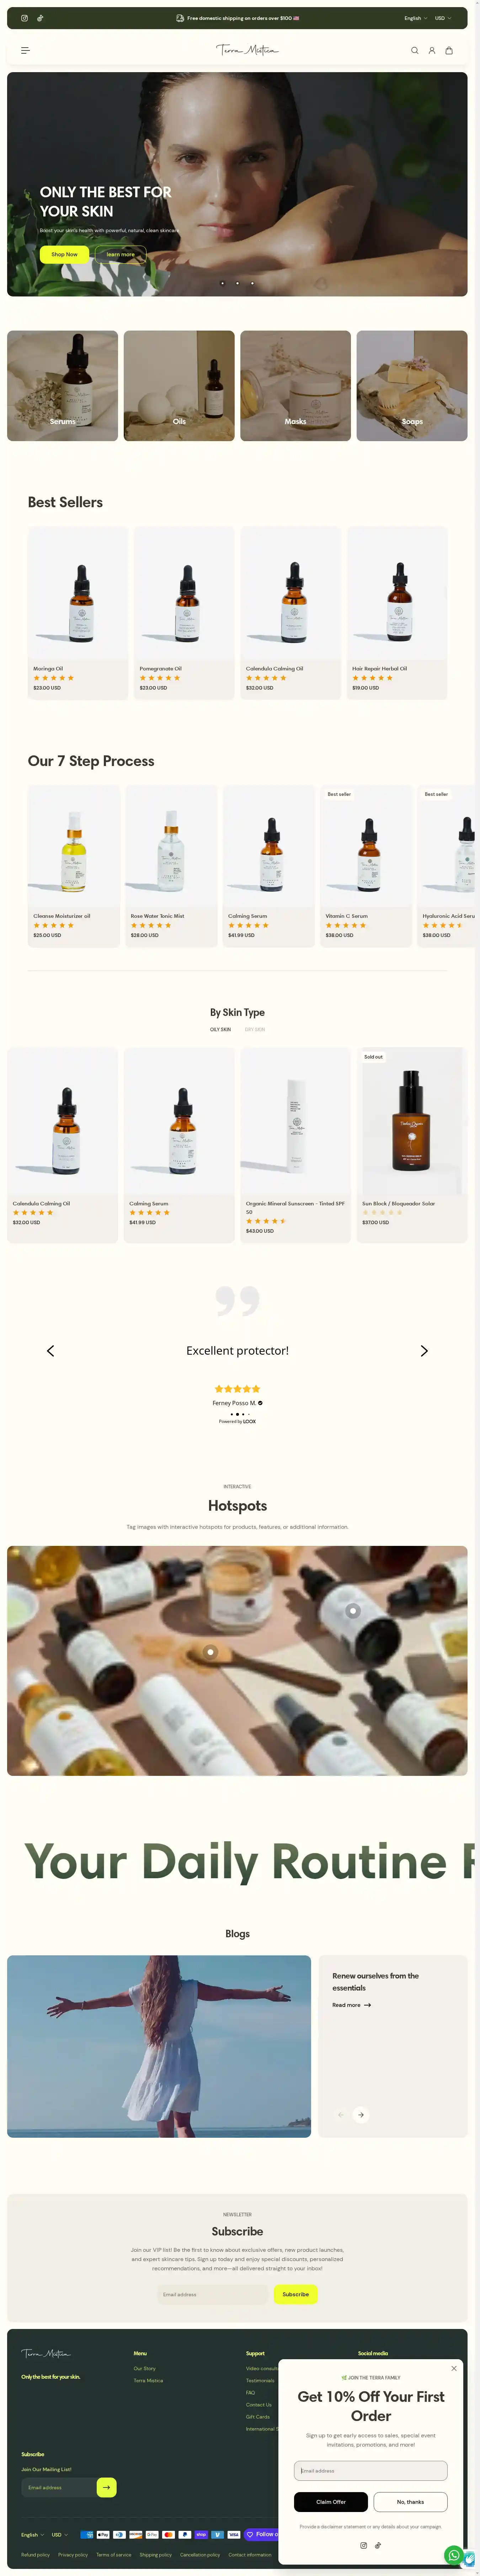Select the Oily Skin tab
480x2576 pixels.
220,1029
